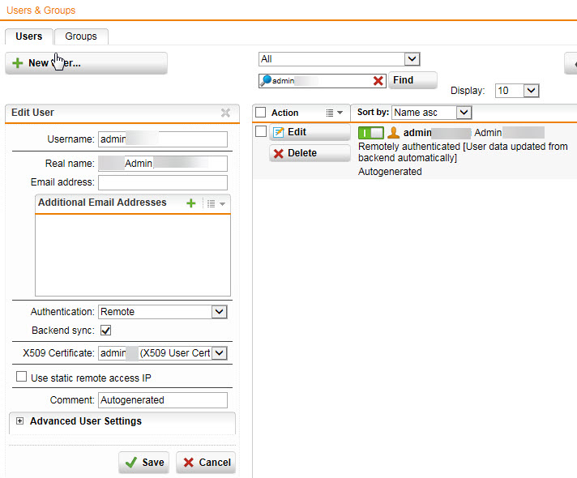Toggle the admin user's green enable switch

(371, 133)
